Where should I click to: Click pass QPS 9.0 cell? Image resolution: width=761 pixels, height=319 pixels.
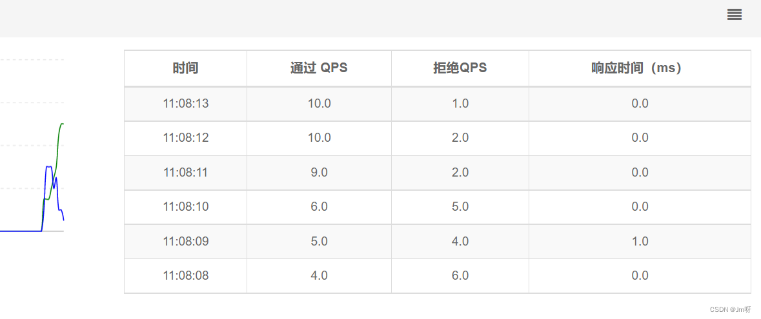coord(319,172)
